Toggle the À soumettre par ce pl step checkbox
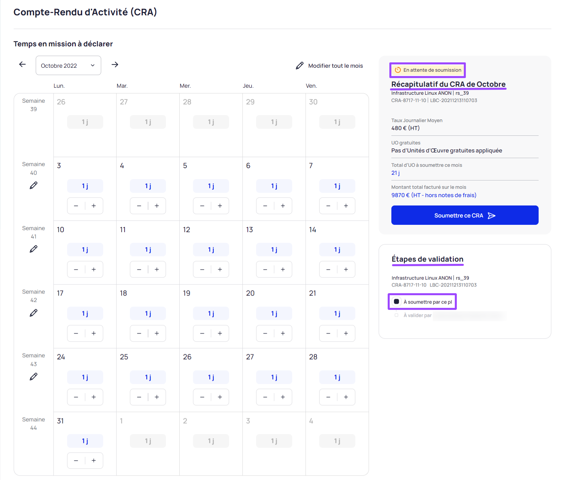This screenshot has width=563, height=480. click(x=396, y=302)
